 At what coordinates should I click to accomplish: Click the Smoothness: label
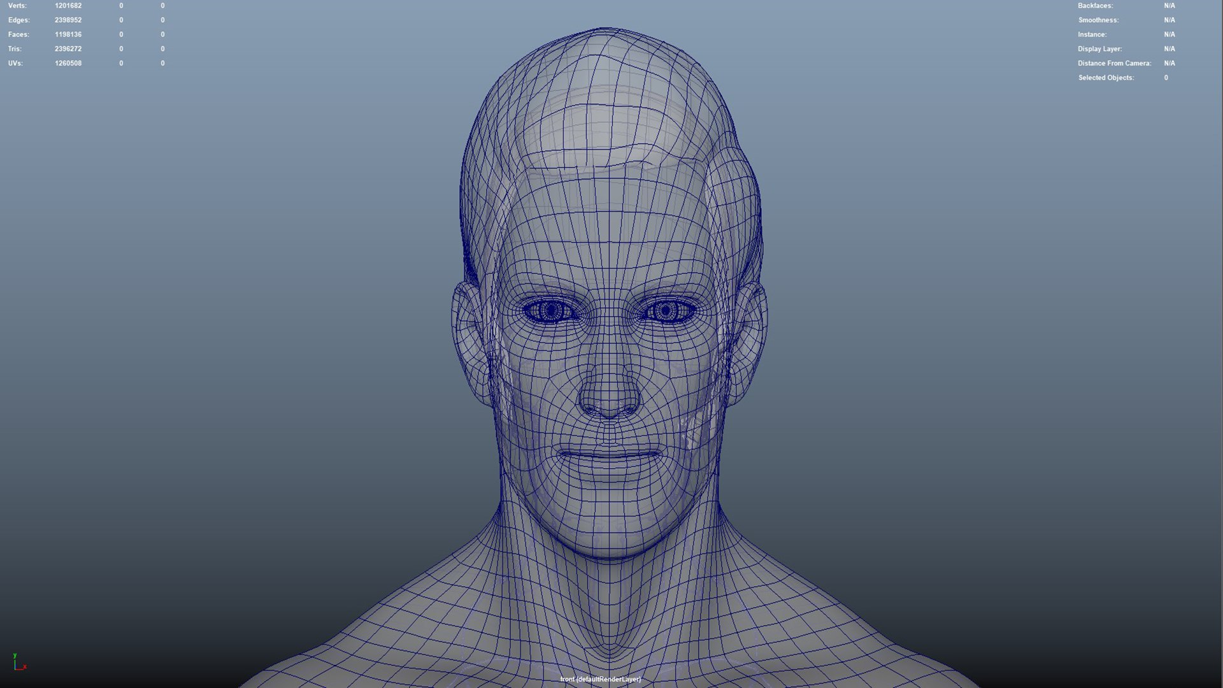[1099, 20]
